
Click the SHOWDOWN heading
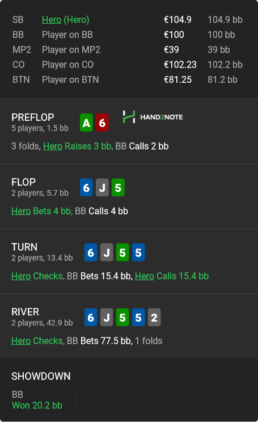click(41, 376)
